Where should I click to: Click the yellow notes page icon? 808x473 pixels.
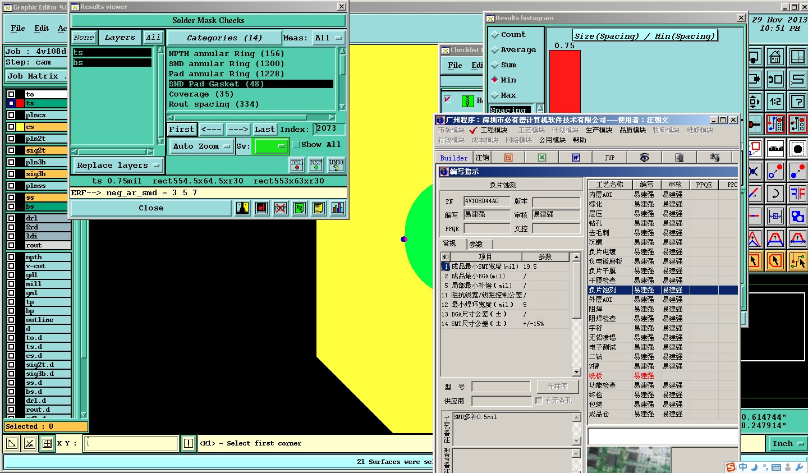319,208
